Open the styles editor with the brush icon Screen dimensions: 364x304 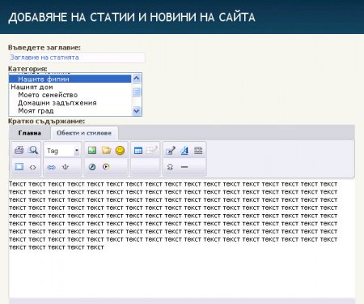point(171,150)
